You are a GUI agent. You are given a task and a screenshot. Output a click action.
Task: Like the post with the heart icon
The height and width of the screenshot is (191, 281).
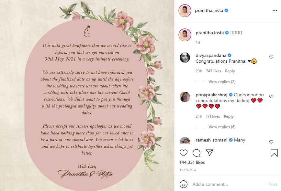pos(184,153)
